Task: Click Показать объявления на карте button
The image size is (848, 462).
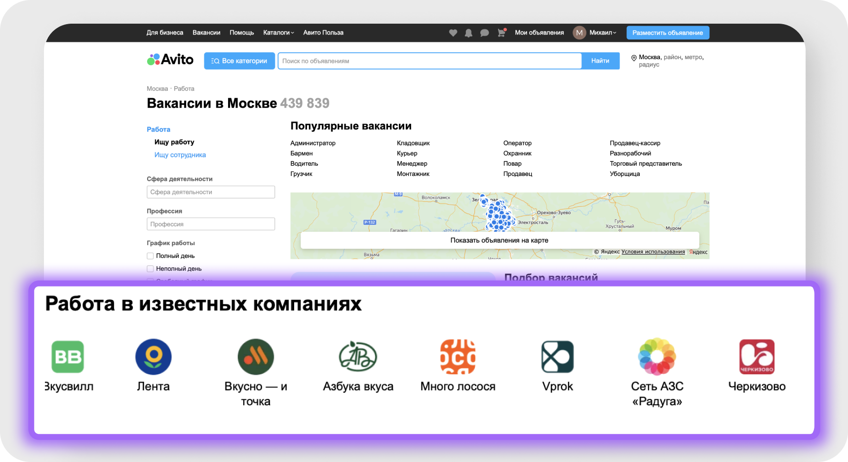Action: pos(500,240)
